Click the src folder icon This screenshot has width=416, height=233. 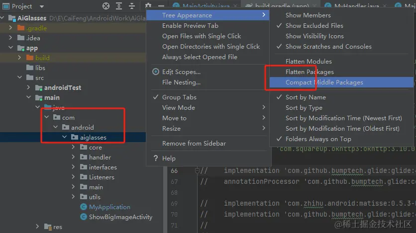tap(30, 78)
